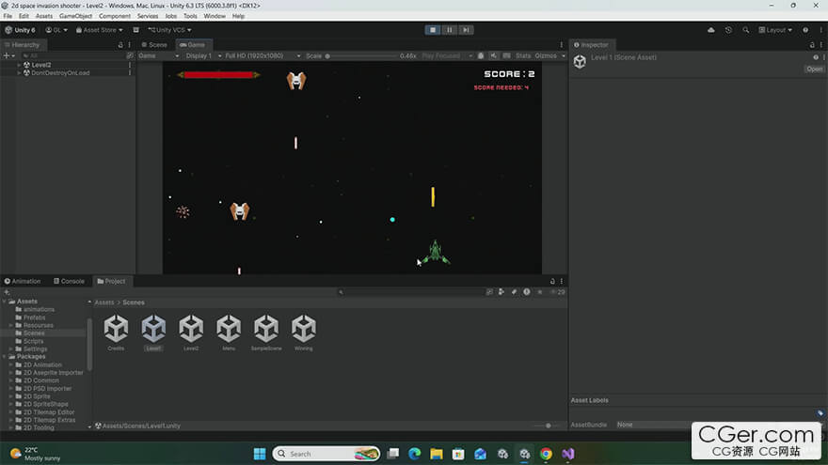Screen dimensions: 828x465
Task: Switch to the Scene tab
Action: click(154, 45)
